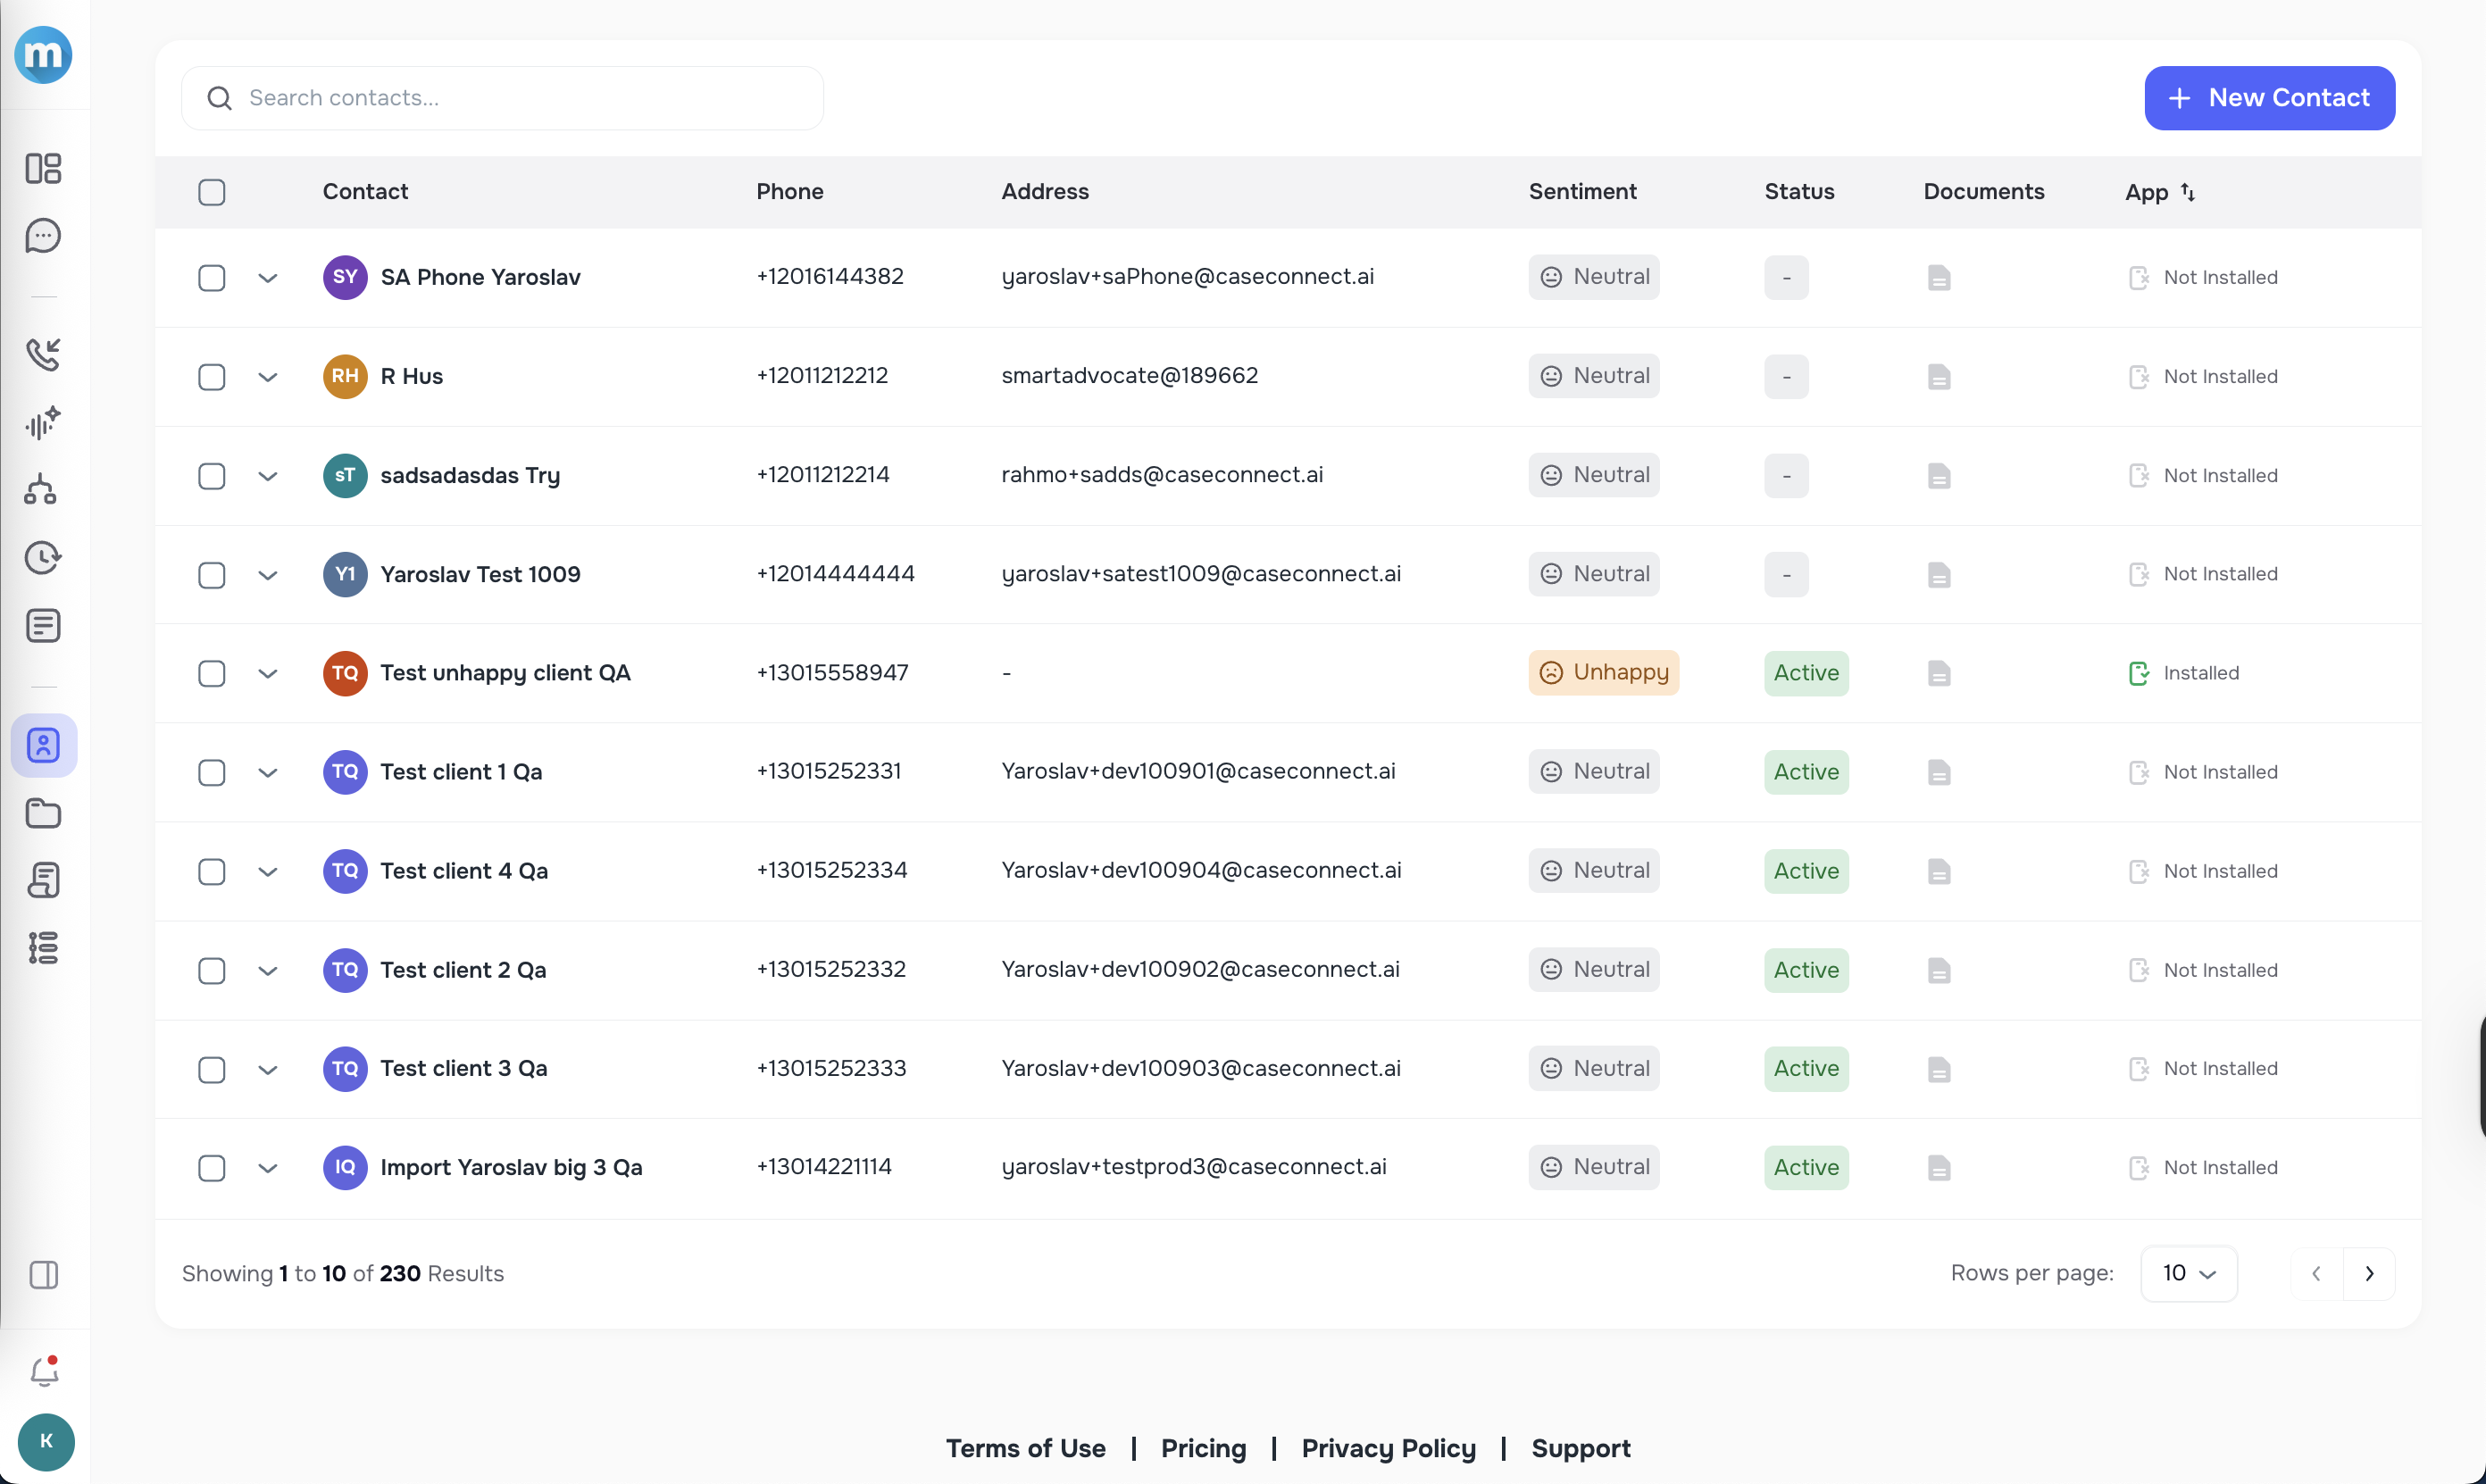Open Terms of Use in the footer
2486x1484 pixels.
click(x=1025, y=1448)
